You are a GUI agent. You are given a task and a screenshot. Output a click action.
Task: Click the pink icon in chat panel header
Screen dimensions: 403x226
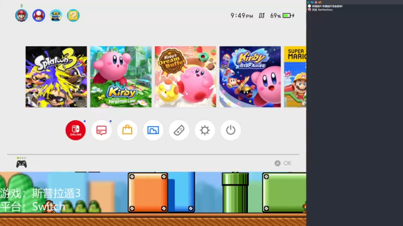(316, 3)
